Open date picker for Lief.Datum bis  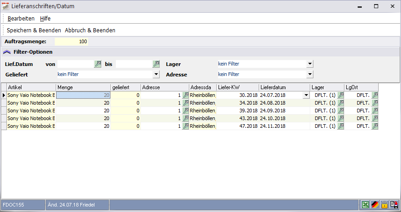156,64
